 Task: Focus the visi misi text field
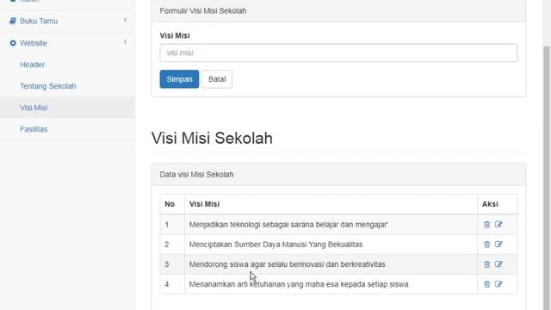point(338,53)
